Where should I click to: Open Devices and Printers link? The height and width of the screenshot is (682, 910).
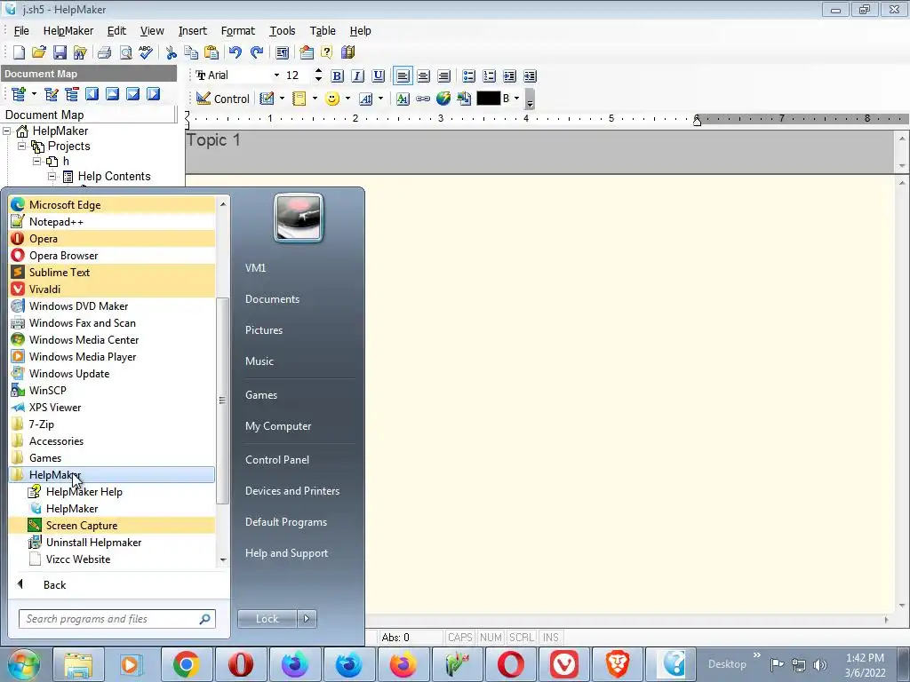292,491
